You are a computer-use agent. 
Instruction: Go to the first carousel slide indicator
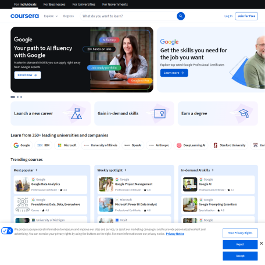point(13,97)
